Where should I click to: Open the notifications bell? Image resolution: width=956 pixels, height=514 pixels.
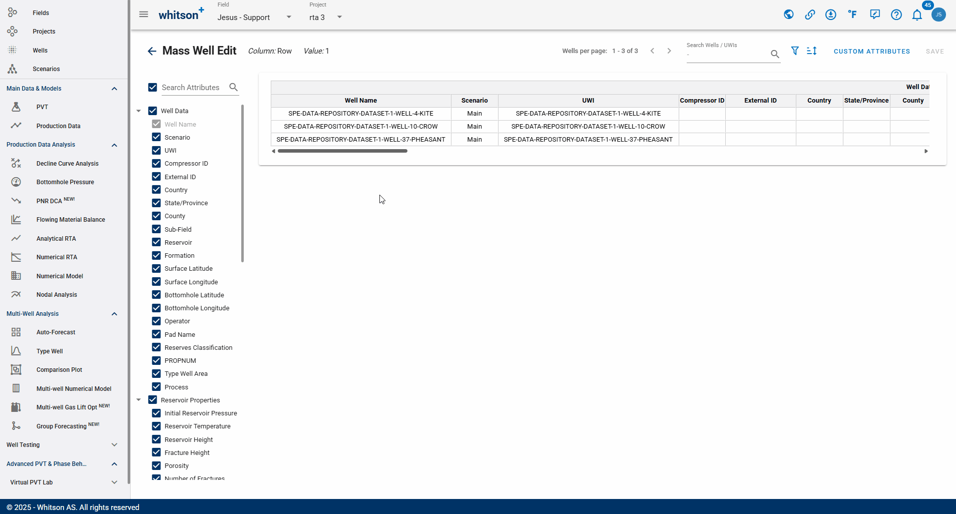(916, 15)
